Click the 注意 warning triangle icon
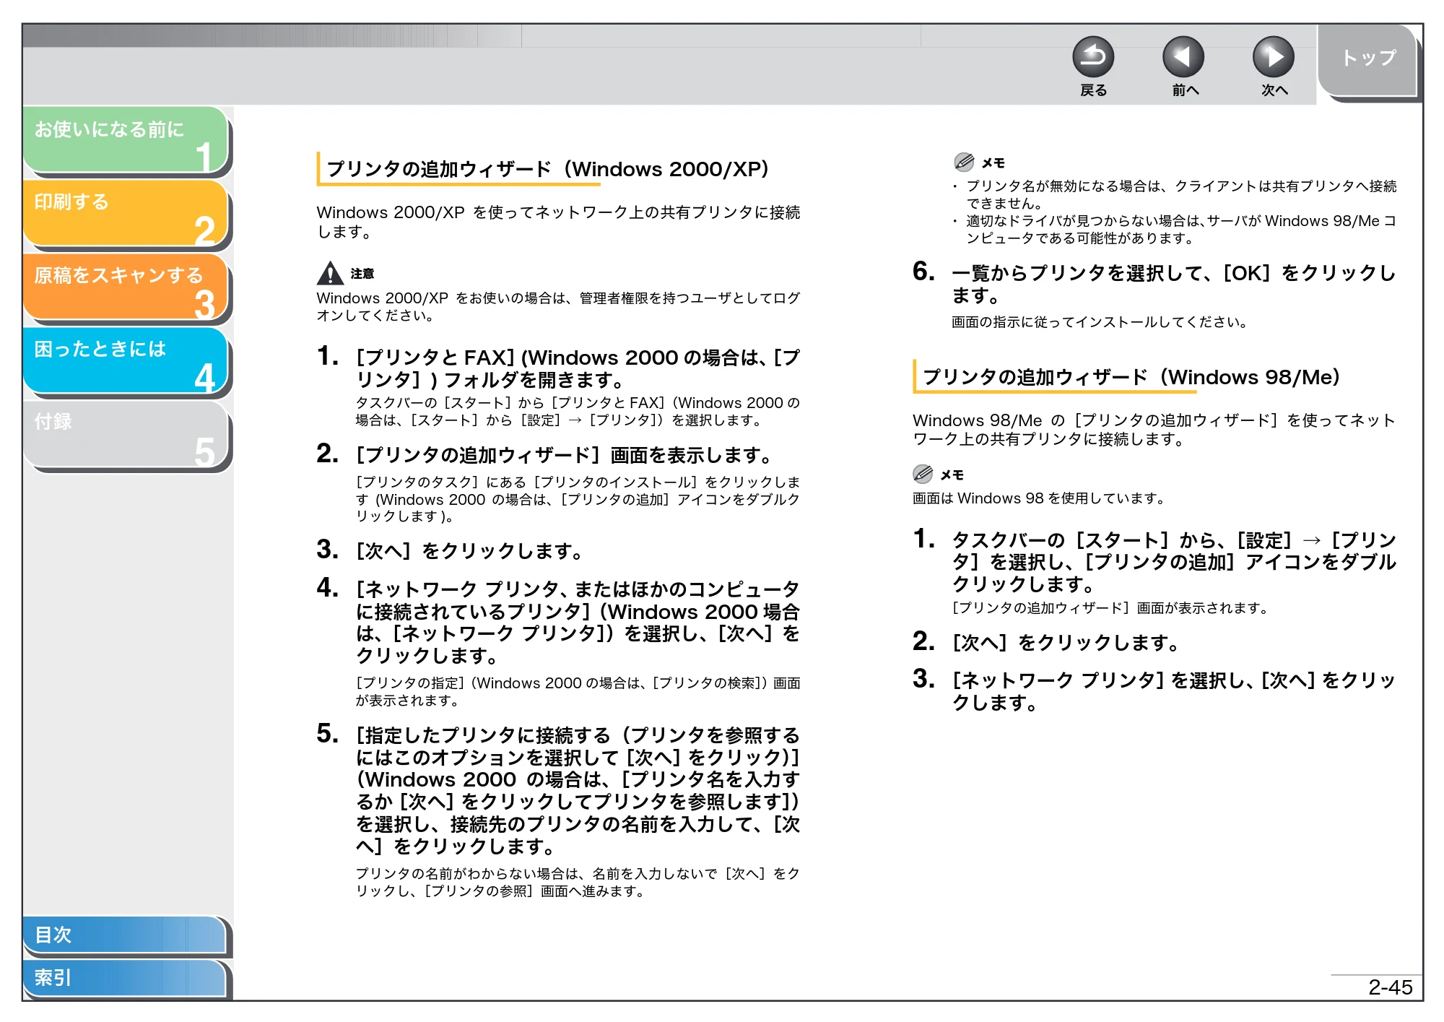The image size is (1444, 1022). tap(330, 273)
